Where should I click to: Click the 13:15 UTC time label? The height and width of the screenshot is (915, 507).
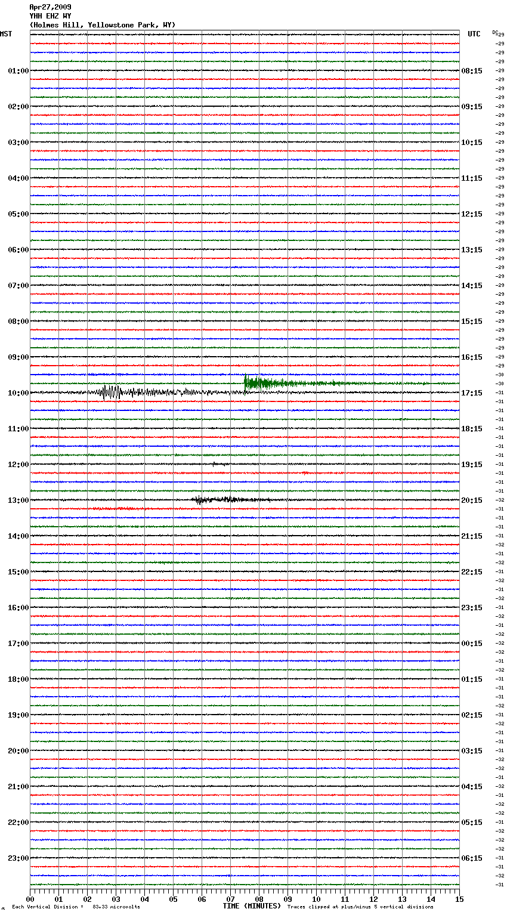(472, 250)
